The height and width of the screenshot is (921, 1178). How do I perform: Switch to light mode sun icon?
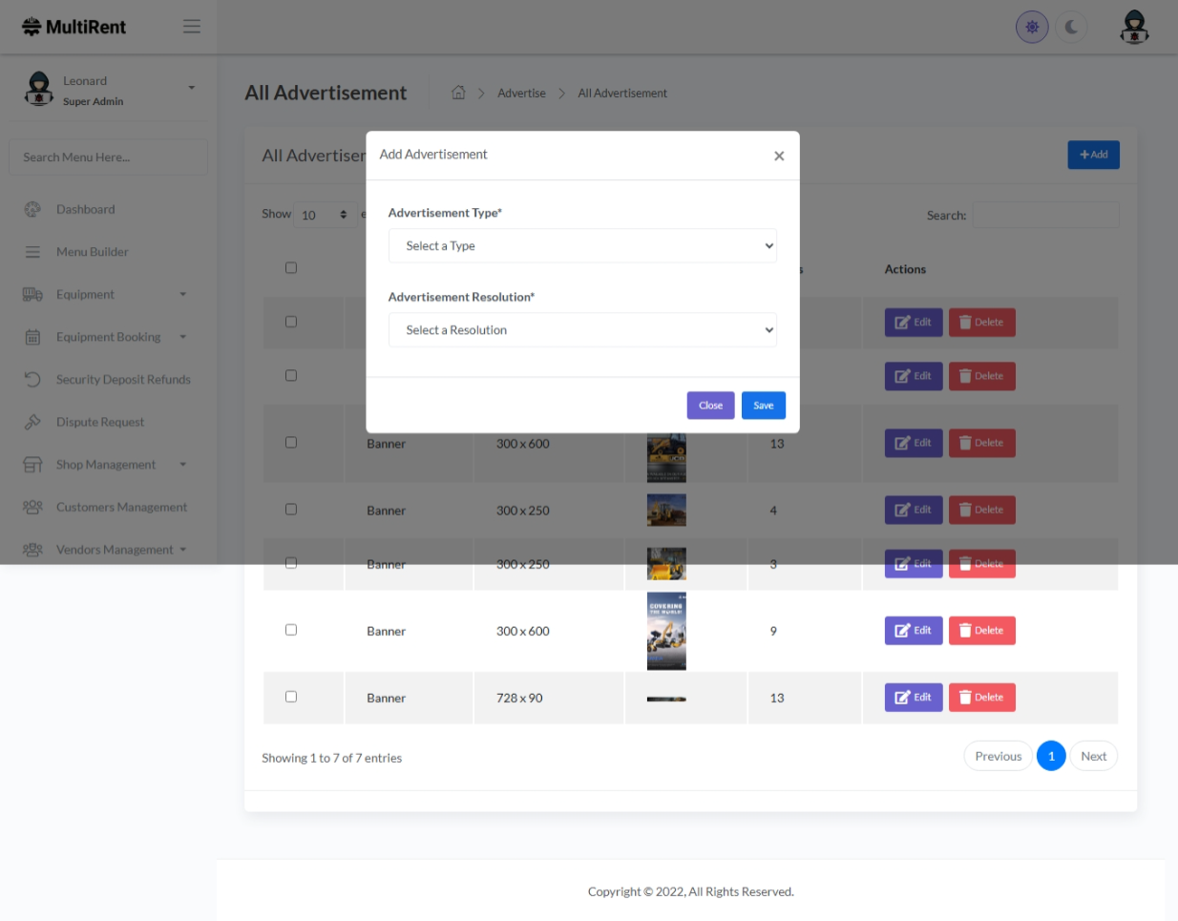(x=1032, y=27)
